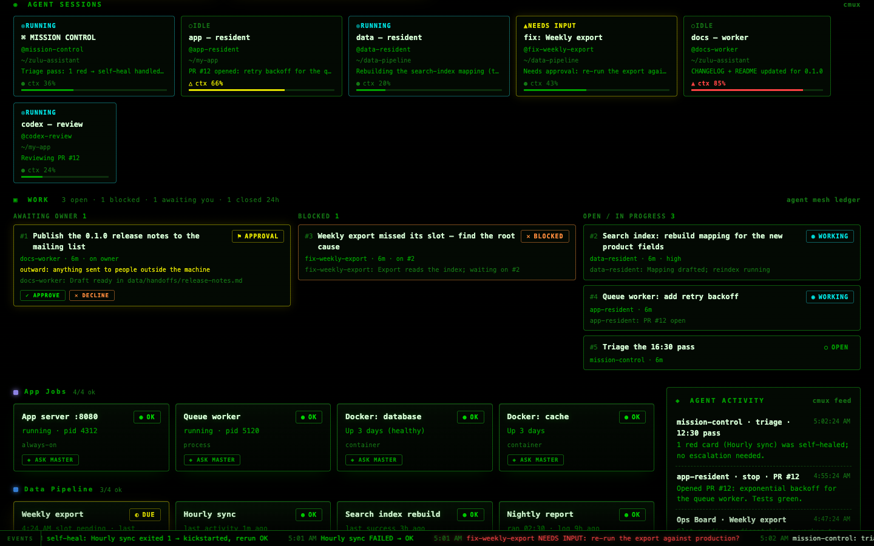Image resolution: width=874 pixels, height=546 pixels.
Task: Click the purple square icon beside App Jobs
Action: [x=16, y=393]
